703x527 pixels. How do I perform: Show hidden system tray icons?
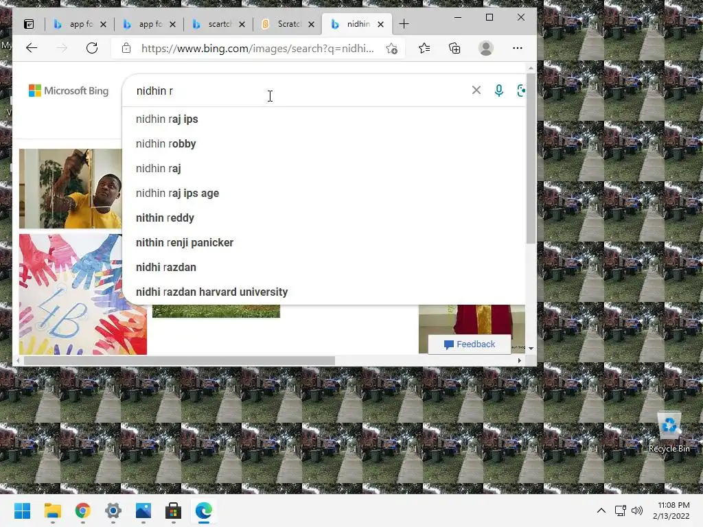[601, 511]
